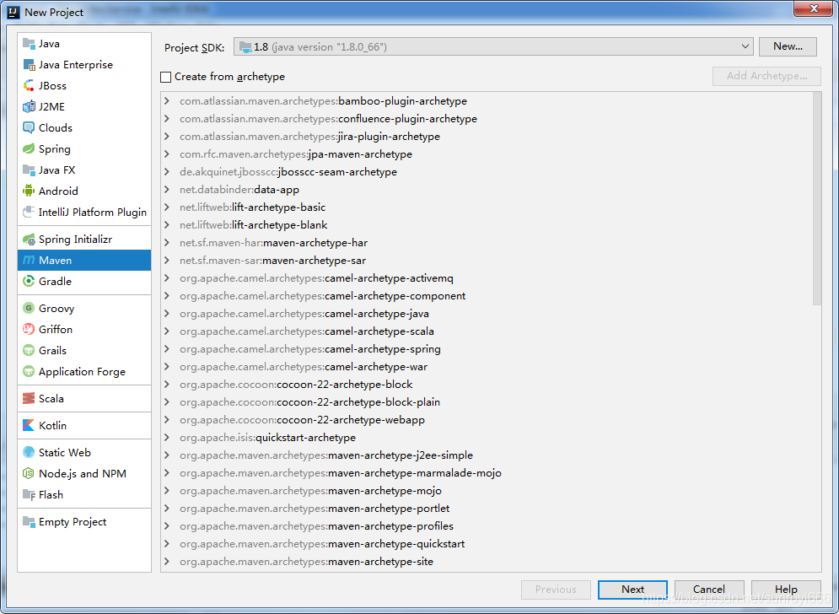Click the Griffon icon
The height and width of the screenshot is (614, 839).
pos(29,329)
